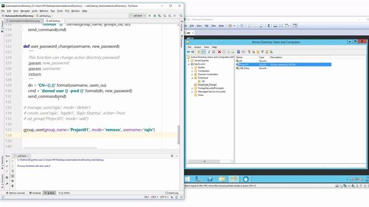Take VMware snapshot clock icon
Screen dimensions: 369x207
click(242, 25)
